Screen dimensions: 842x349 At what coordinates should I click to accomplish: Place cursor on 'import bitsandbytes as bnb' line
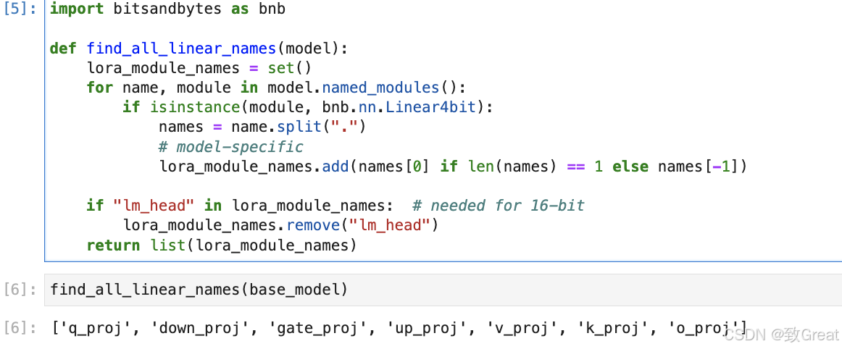[x=167, y=9]
